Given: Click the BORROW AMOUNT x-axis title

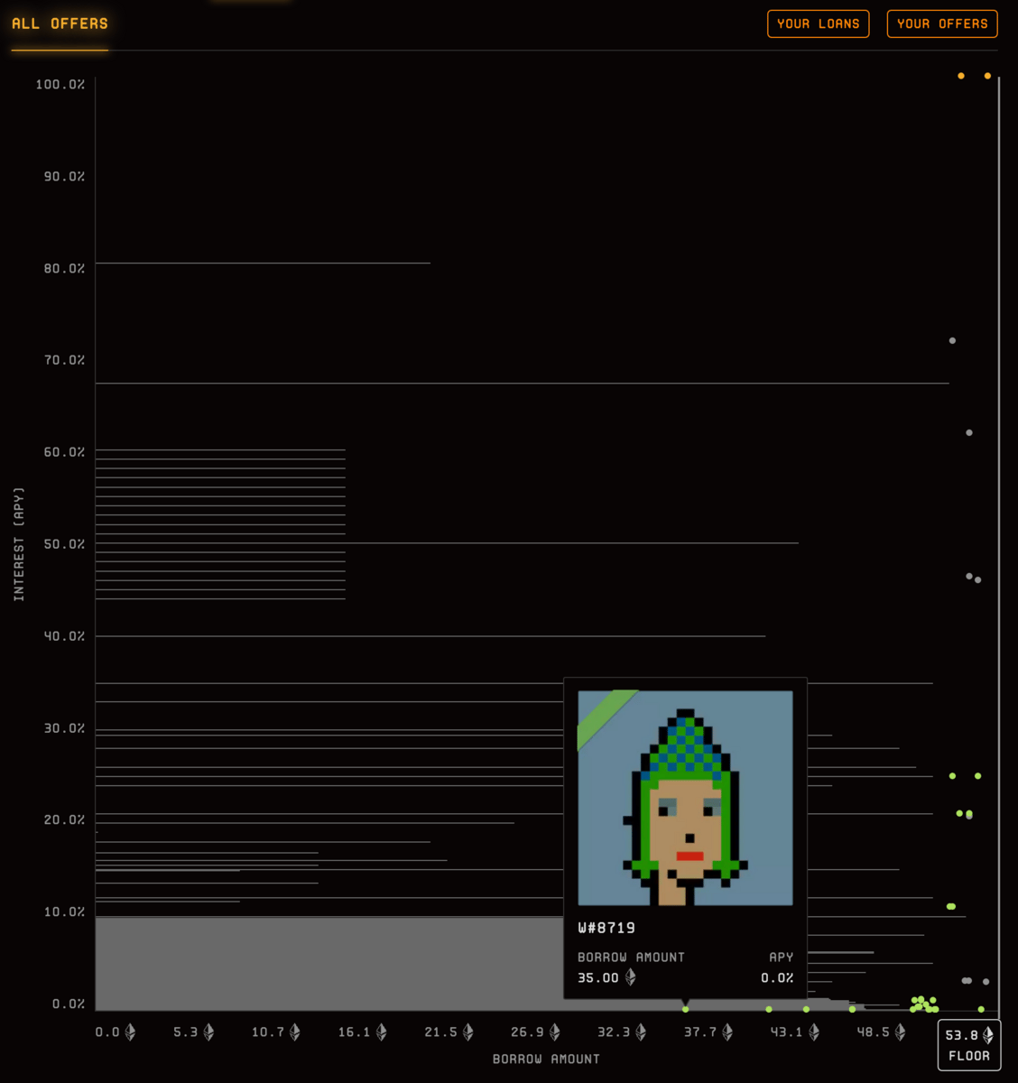Looking at the screenshot, I should 546,1059.
